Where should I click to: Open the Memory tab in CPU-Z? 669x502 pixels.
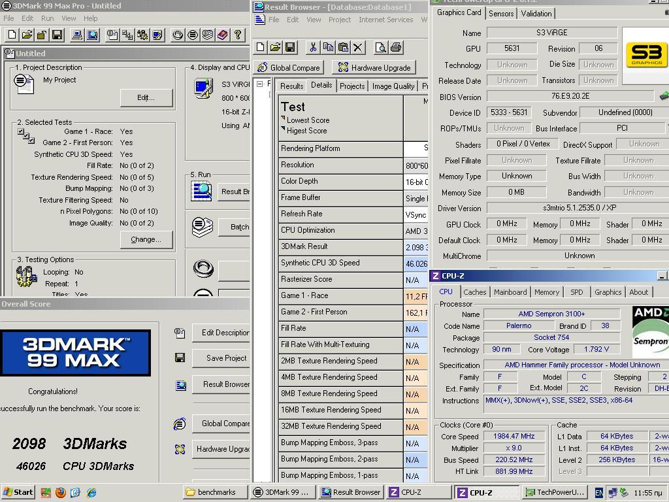point(547,292)
